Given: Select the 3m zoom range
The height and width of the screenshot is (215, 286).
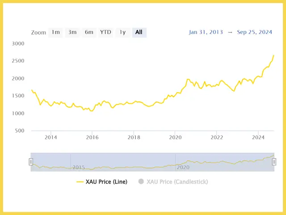Looking at the screenshot, I should (x=72, y=33).
